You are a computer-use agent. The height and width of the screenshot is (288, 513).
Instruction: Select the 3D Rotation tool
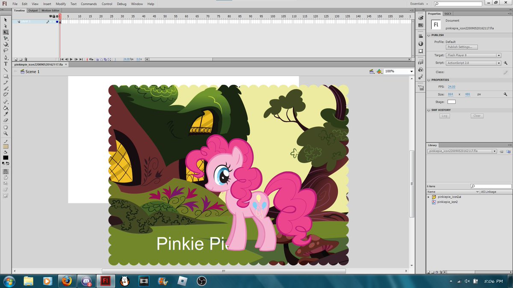[6, 44]
